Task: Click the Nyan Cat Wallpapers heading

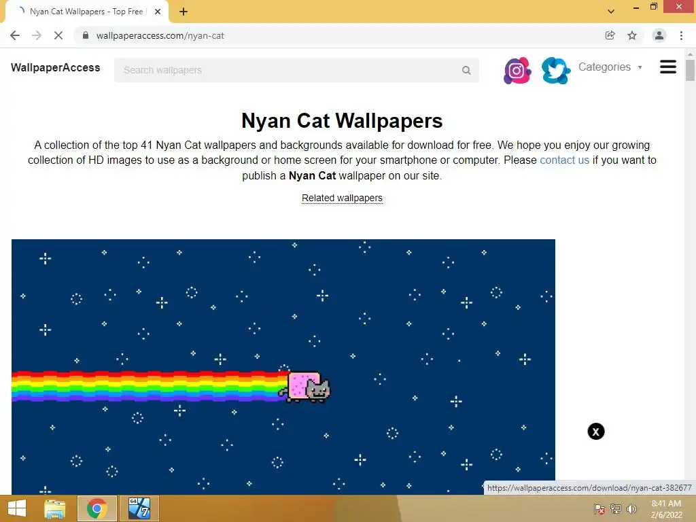Action: [x=342, y=121]
